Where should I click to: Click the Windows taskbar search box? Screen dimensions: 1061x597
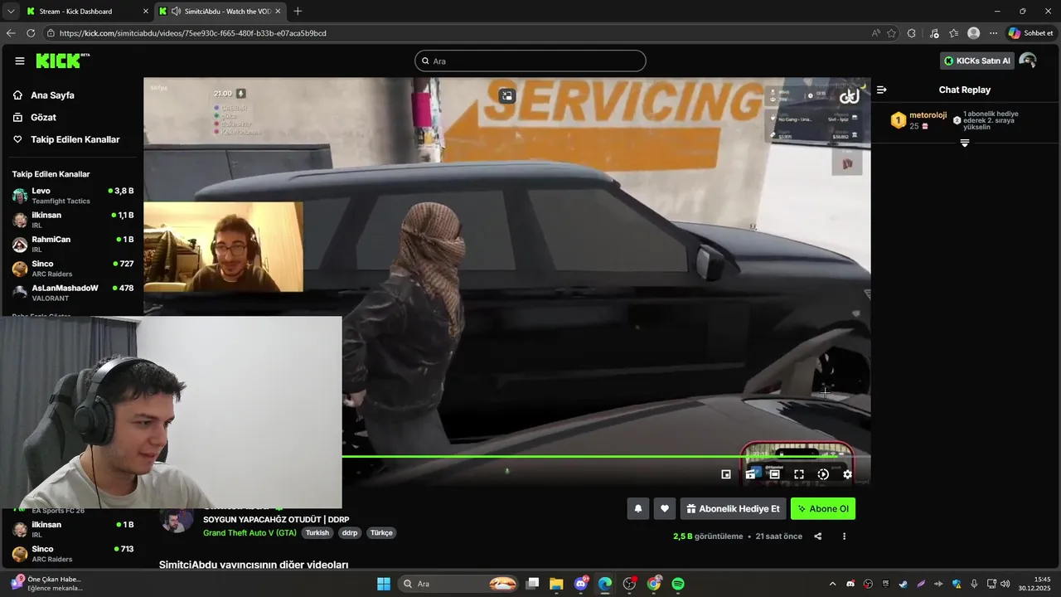click(460, 584)
